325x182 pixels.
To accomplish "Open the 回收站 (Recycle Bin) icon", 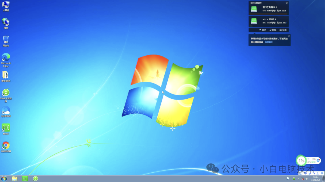I will coord(6,41).
